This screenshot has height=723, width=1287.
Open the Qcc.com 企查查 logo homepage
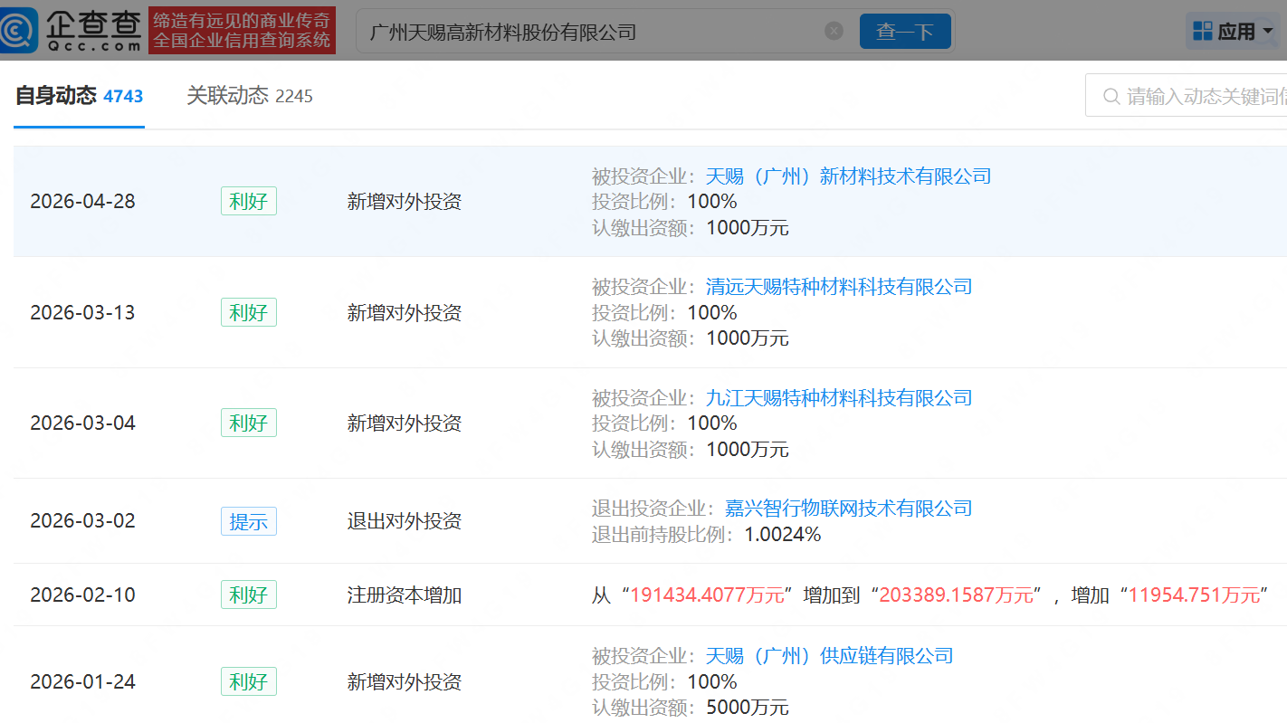tap(71, 31)
